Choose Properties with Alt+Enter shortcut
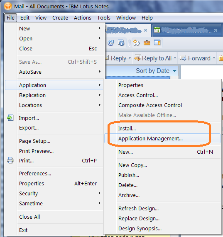 tap(54, 184)
